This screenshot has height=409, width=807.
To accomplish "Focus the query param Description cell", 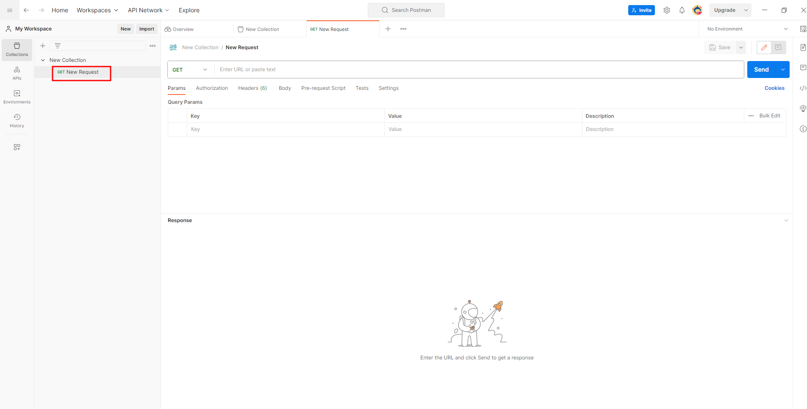I will (x=684, y=129).
